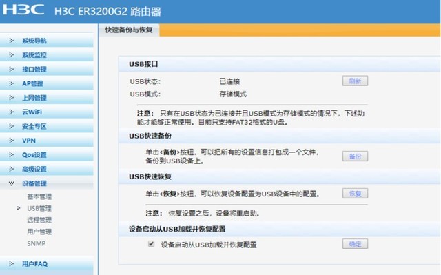441x275 pixels.
Task: Open 用户管理 submenu item
Action: tap(39, 232)
